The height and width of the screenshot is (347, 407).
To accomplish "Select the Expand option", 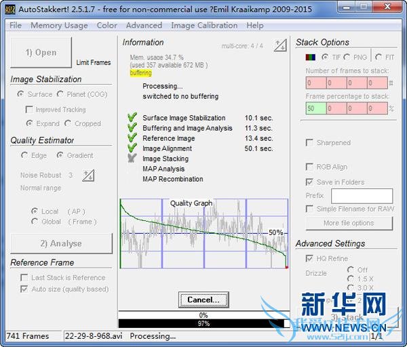I will tap(43, 123).
